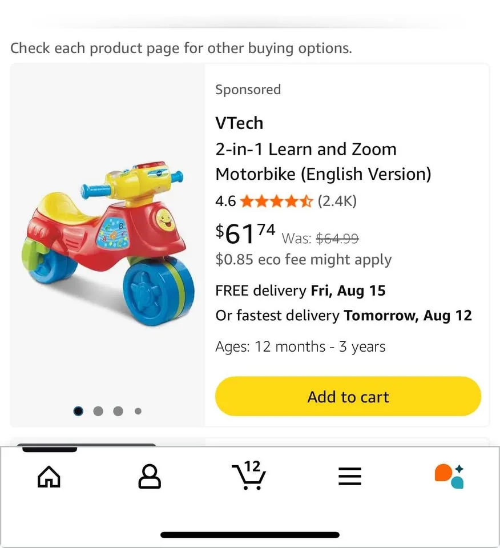Select the star rating icons
The height and width of the screenshot is (548, 500).
click(x=276, y=201)
